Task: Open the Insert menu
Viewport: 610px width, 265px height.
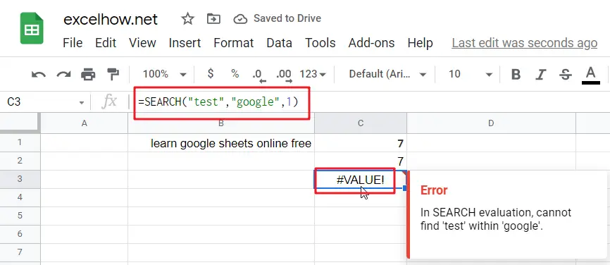Action: 185,43
